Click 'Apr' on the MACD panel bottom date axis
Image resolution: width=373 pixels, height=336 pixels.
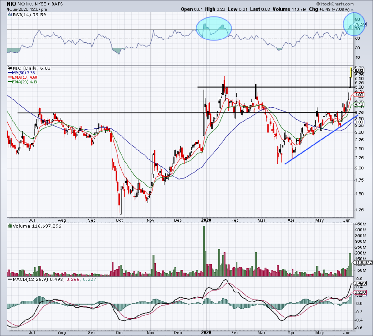click(x=291, y=333)
